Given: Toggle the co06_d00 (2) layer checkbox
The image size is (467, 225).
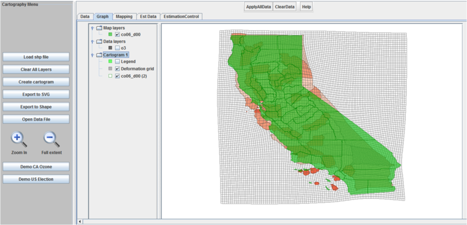Looking at the screenshot, I should tap(117, 76).
